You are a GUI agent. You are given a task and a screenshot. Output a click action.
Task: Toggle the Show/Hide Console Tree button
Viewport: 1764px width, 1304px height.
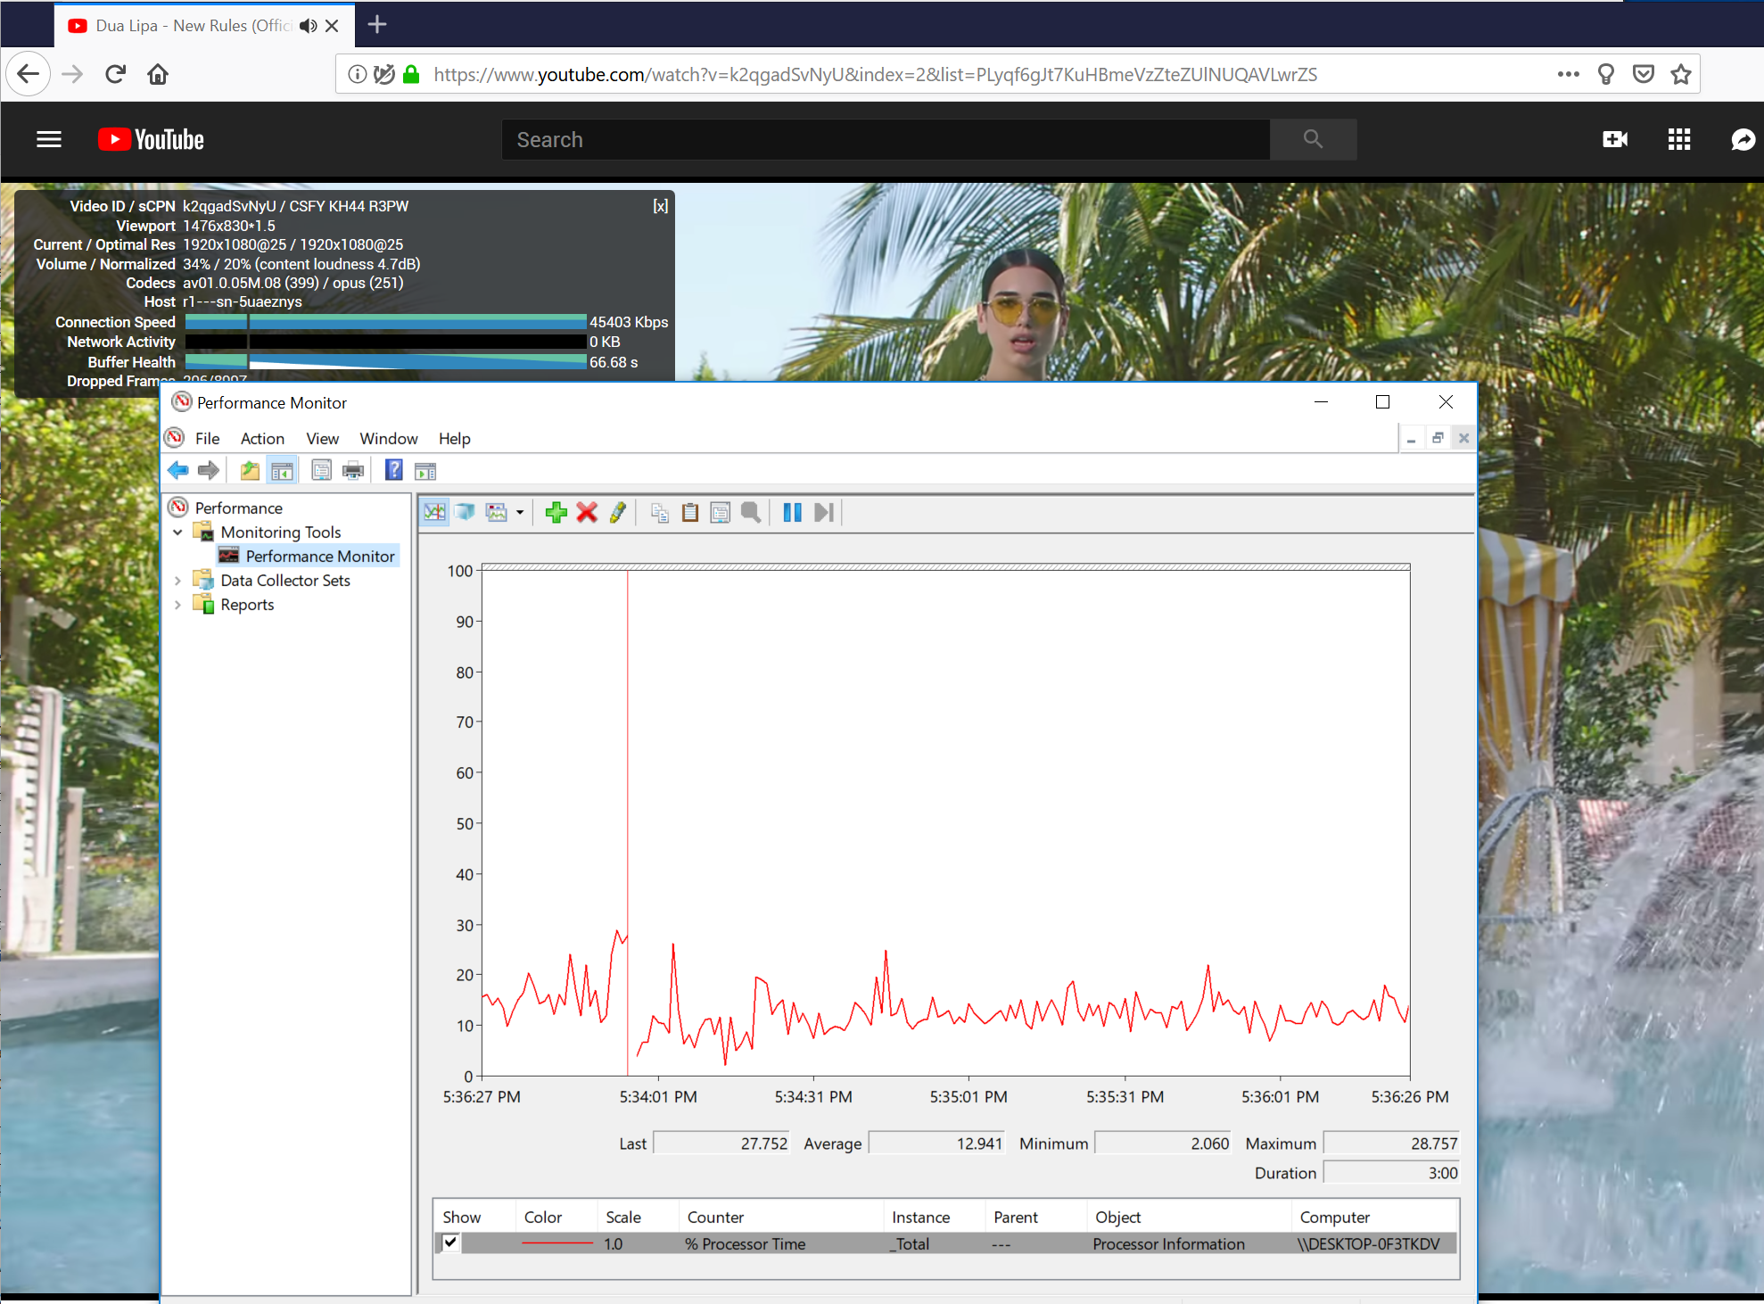click(283, 470)
